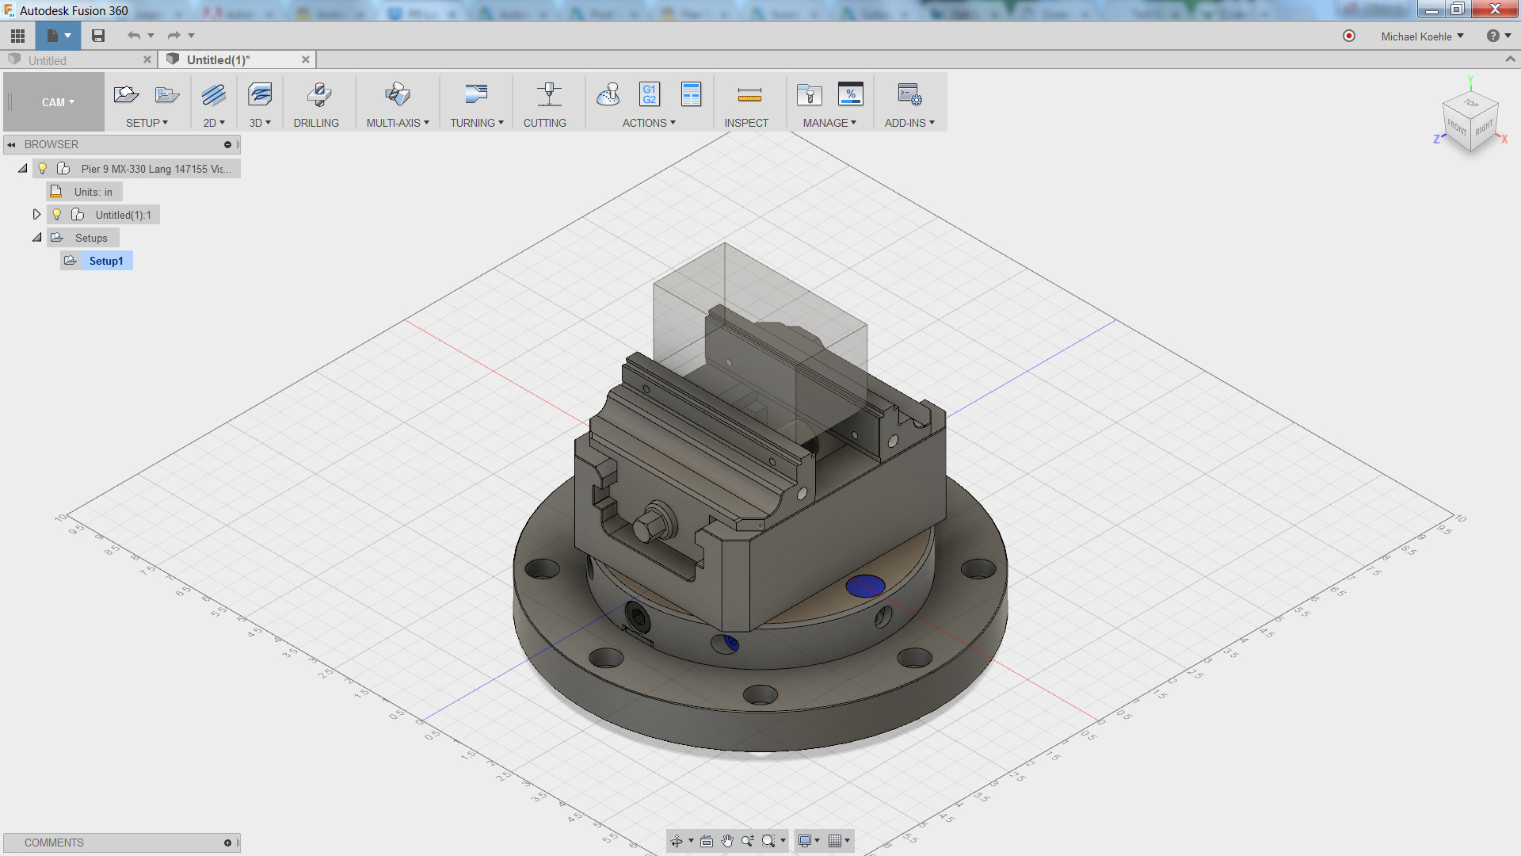This screenshot has width=1521, height=856.
Task: Click the Task Manager percent icon
Action: pyautogui.click(x=851, y=94)
